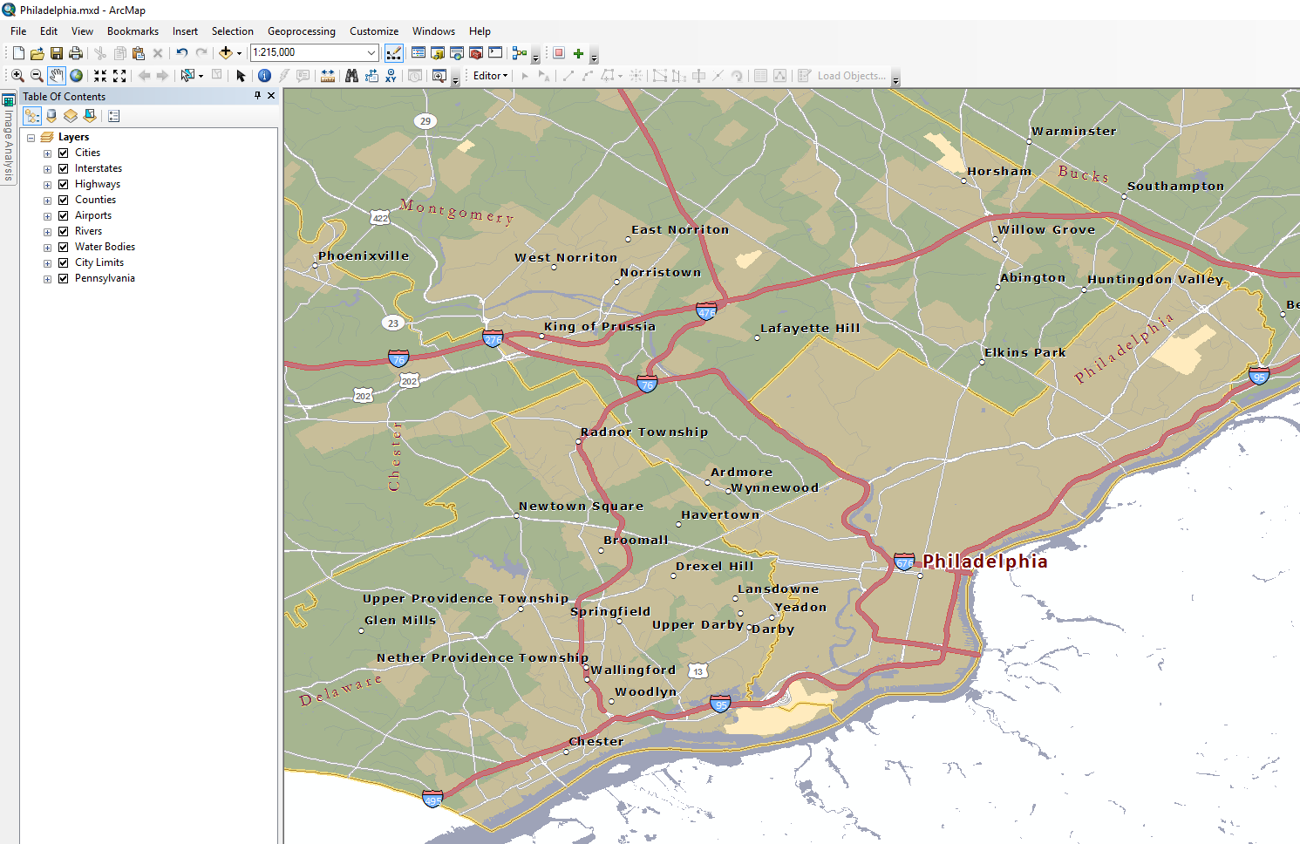Expand the Highways layer legend
This screenshot has width=1300, height=844.
coord(47,185)
